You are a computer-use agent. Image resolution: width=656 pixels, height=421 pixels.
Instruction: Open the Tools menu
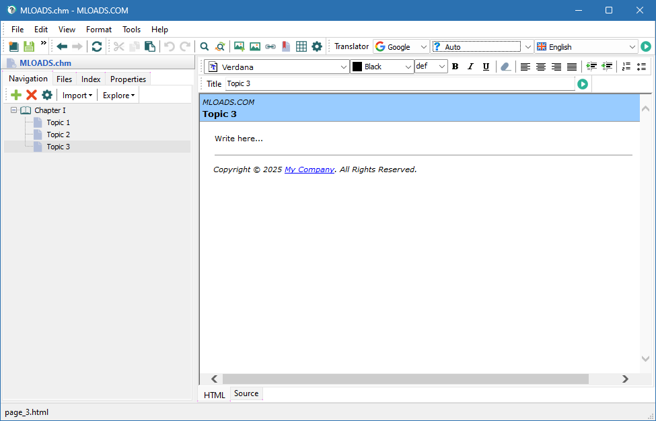pyautogui.click(x=131, y=30)
